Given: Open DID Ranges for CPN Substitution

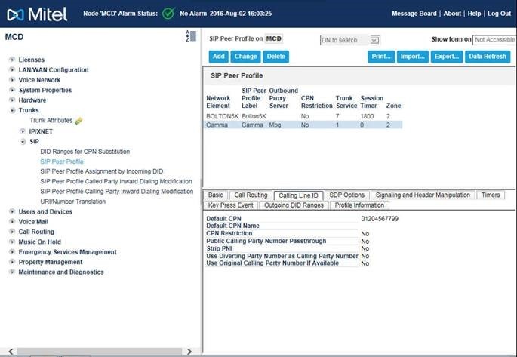Looking at the screenshot, I should point(85,152).
